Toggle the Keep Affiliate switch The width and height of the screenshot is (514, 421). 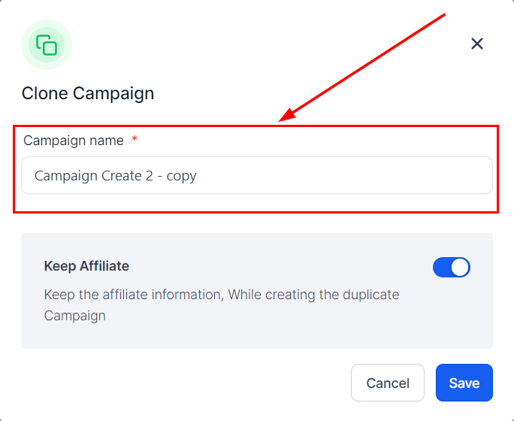451,267
